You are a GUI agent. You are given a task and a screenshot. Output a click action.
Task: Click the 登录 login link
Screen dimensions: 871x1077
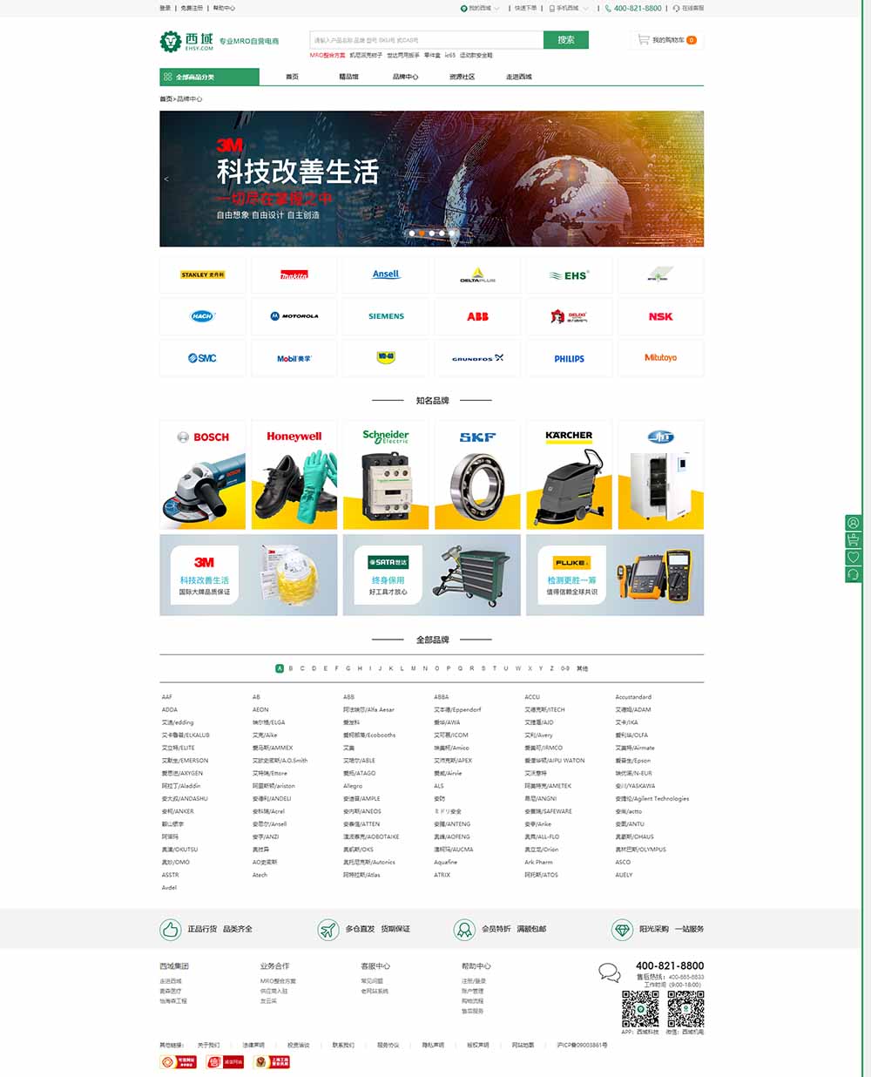(165, 8)
